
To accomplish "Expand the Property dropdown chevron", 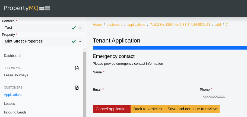I will [80, 41].
